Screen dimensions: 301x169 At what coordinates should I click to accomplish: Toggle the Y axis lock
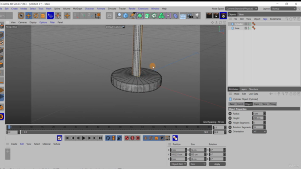point(83,15)
